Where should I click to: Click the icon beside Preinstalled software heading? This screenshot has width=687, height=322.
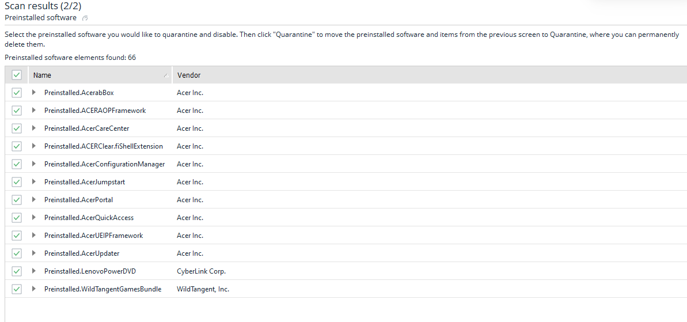(85, 18)
